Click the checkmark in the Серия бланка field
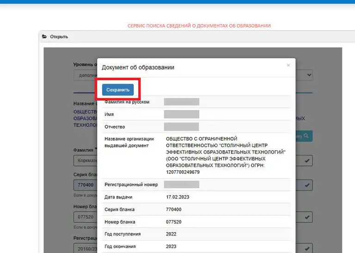Image resolution: width=355 pixels, height=253 pixels. click(307, 185)
